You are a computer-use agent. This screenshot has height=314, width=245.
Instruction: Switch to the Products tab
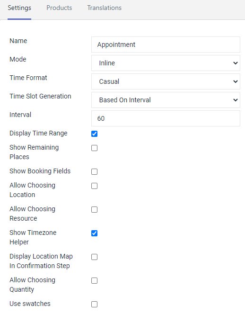59,8
